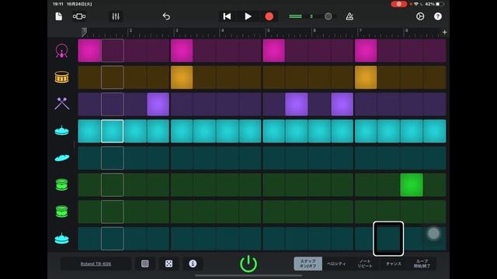Turn off kick step 13
Screen dimensions: 497x279
[366, 50]
